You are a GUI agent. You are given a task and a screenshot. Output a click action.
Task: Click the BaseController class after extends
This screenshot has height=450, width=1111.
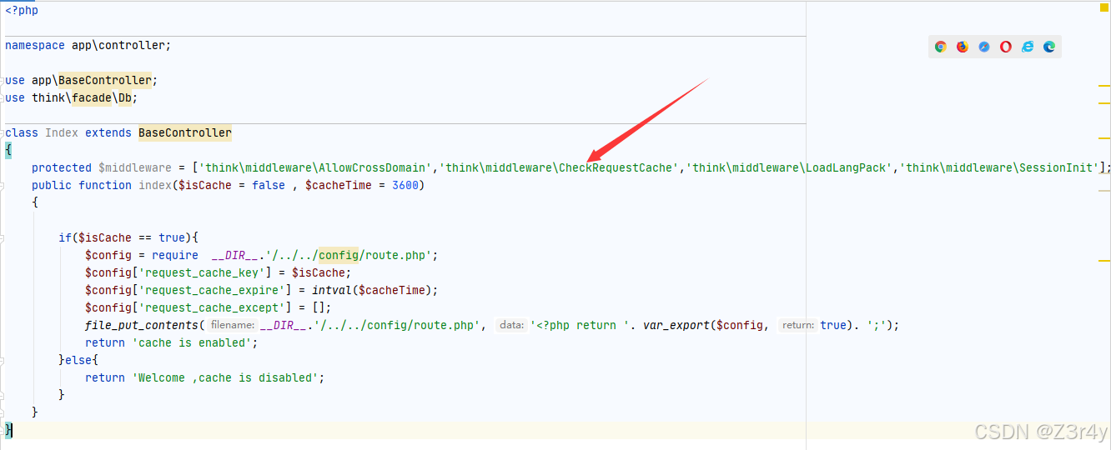tap(185, 133)
